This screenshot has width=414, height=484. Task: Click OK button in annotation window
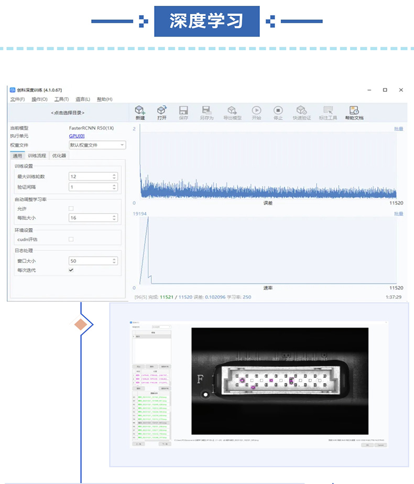point(367,445)
